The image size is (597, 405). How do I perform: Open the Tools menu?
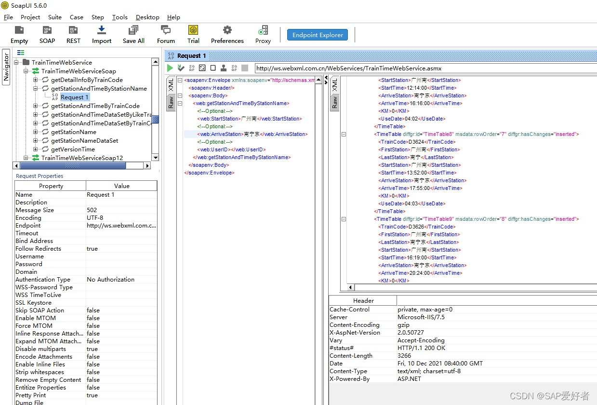click(x=119, y=17)
